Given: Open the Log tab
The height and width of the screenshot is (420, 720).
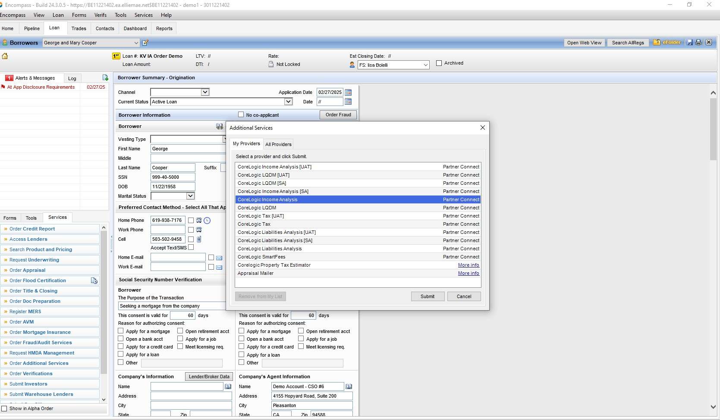Looking at the screenshot, I should pyautogui.click(x=72, y=78).
